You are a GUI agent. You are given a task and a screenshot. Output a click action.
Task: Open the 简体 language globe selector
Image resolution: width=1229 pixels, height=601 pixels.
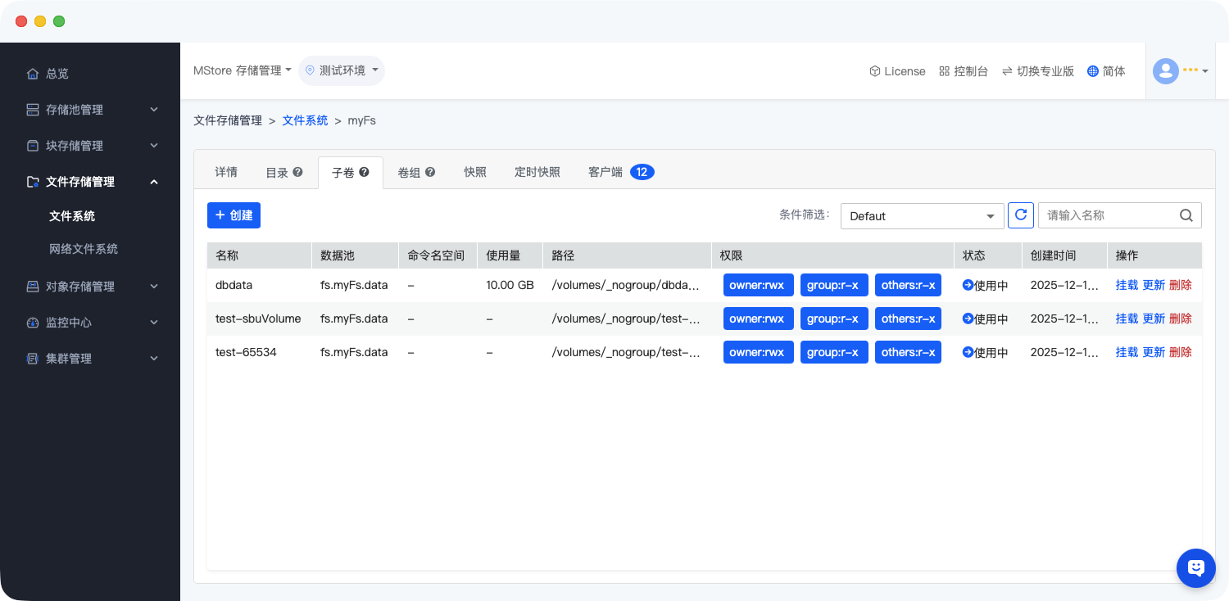click(x=1106, y=71)
